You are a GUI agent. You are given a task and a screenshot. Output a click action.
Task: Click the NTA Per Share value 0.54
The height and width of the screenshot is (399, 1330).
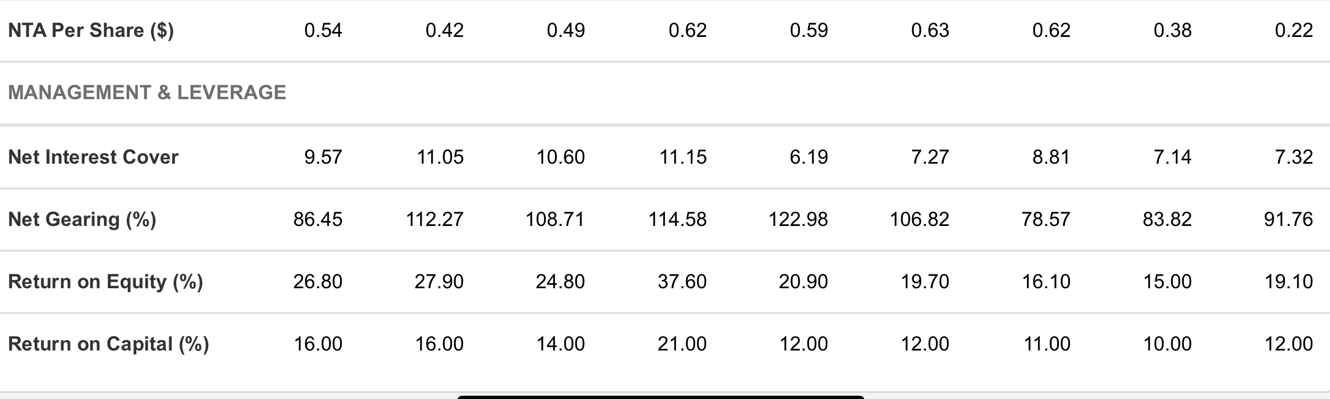[x=323, y=30]
